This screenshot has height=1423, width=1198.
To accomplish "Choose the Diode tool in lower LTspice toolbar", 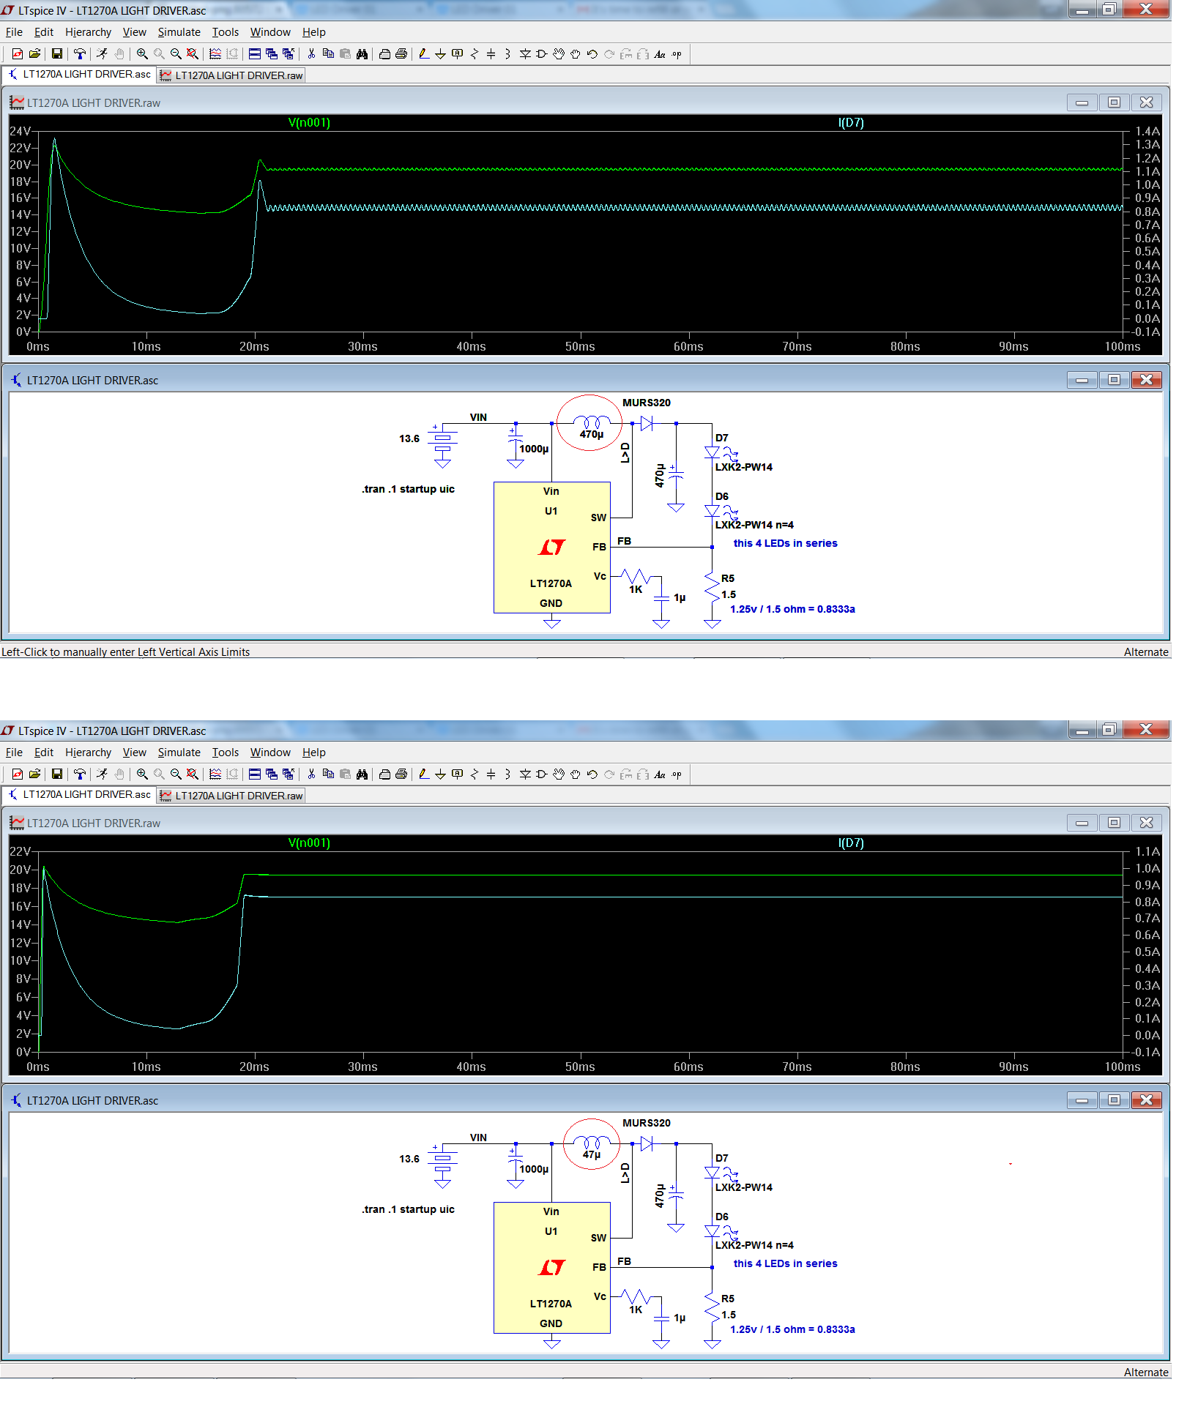I will coord(525,774).
